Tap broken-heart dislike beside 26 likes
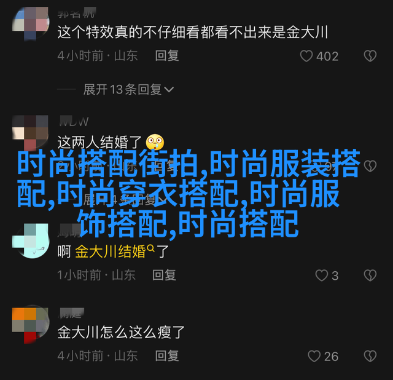This screenshot has height=380, width=393. [x=370, y=356]
